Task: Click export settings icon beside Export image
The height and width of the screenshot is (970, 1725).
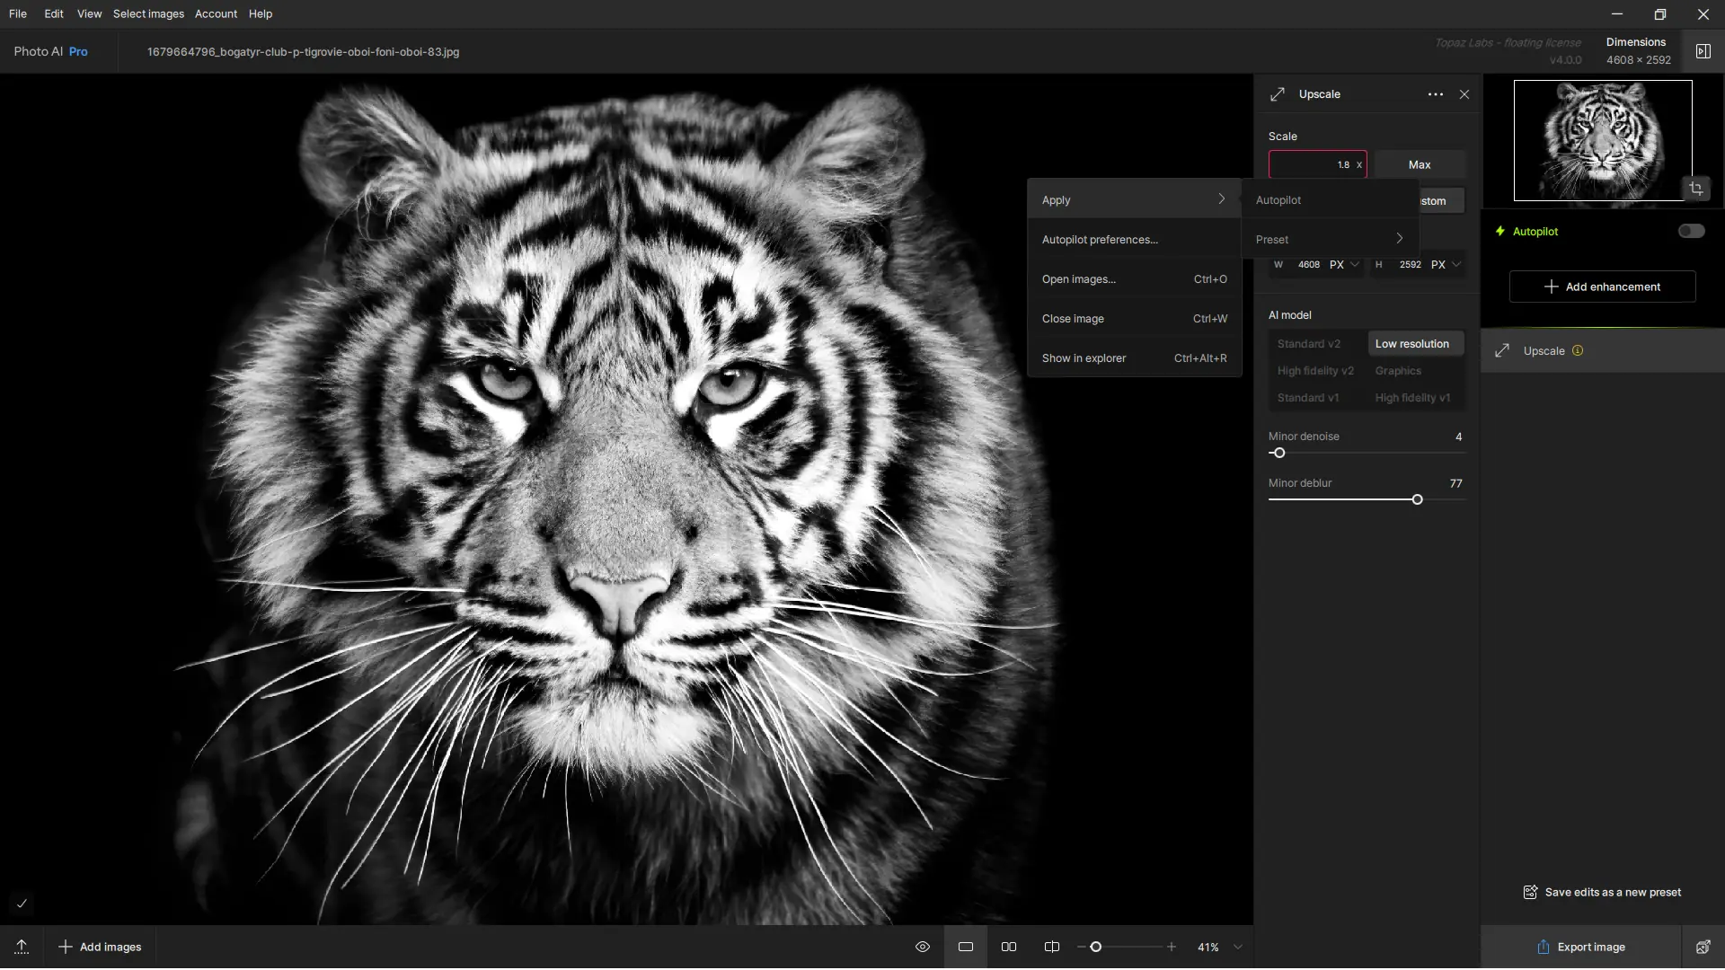Action: [x=1703, y=947]
